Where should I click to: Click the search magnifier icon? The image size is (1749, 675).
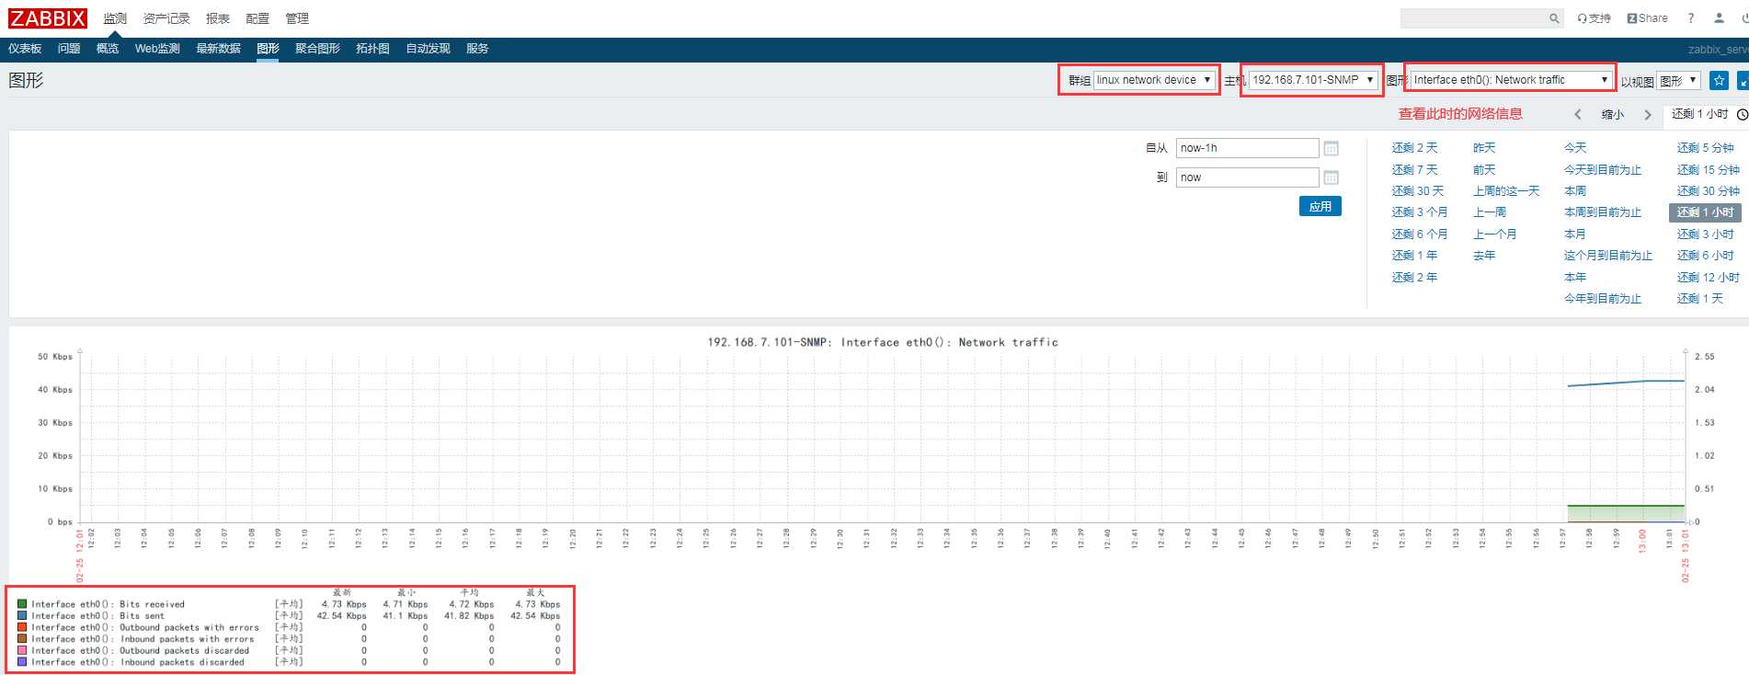click(x=1554, y=18)
